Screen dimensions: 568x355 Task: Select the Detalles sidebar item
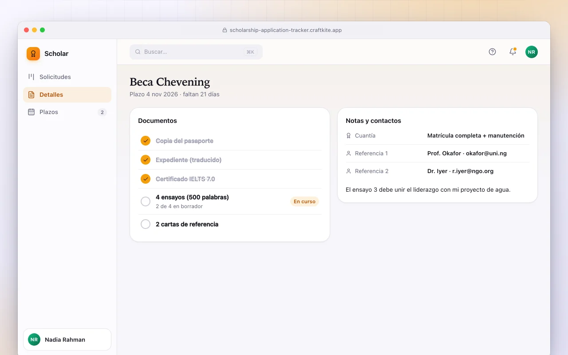[x=67, y=95]
